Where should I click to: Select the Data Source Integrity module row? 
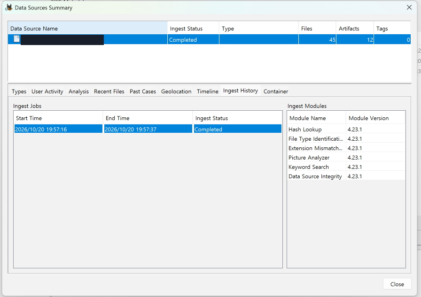[346, 176]
